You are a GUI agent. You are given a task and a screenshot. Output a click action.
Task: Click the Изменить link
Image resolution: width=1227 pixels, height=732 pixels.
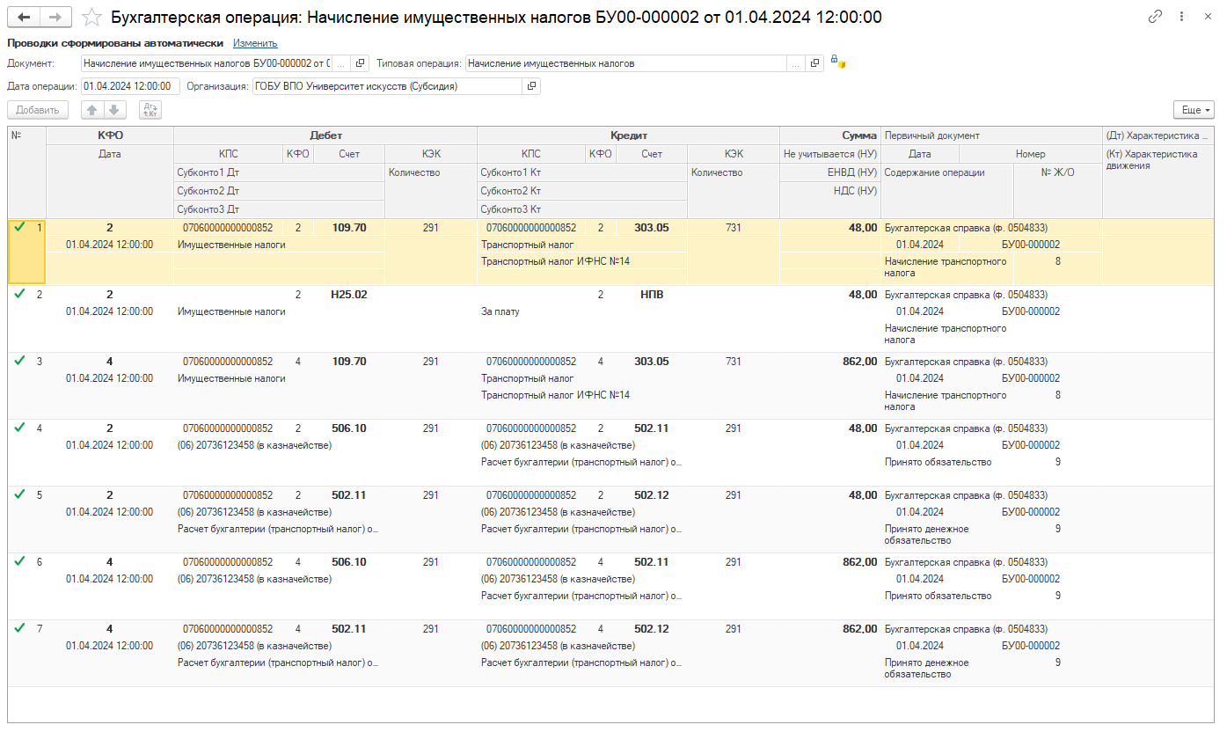[x=255, y=42]
